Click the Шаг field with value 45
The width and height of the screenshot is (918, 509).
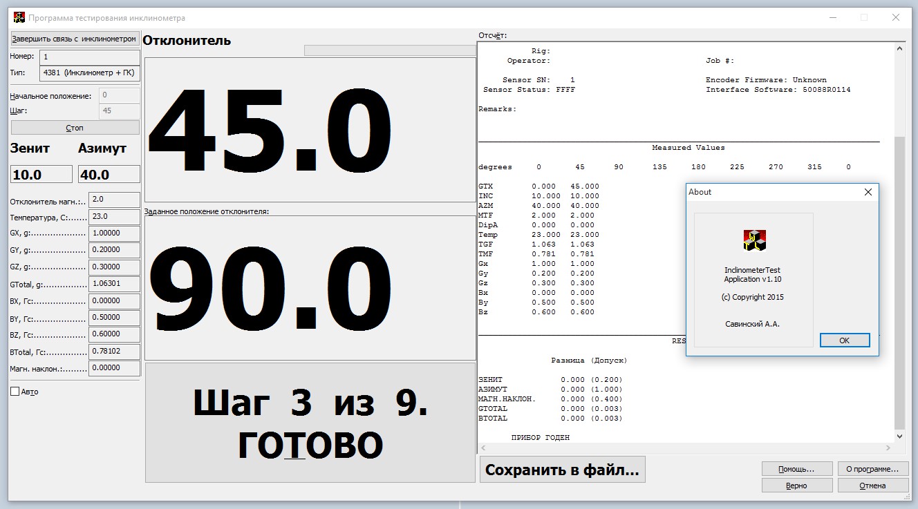120,111
